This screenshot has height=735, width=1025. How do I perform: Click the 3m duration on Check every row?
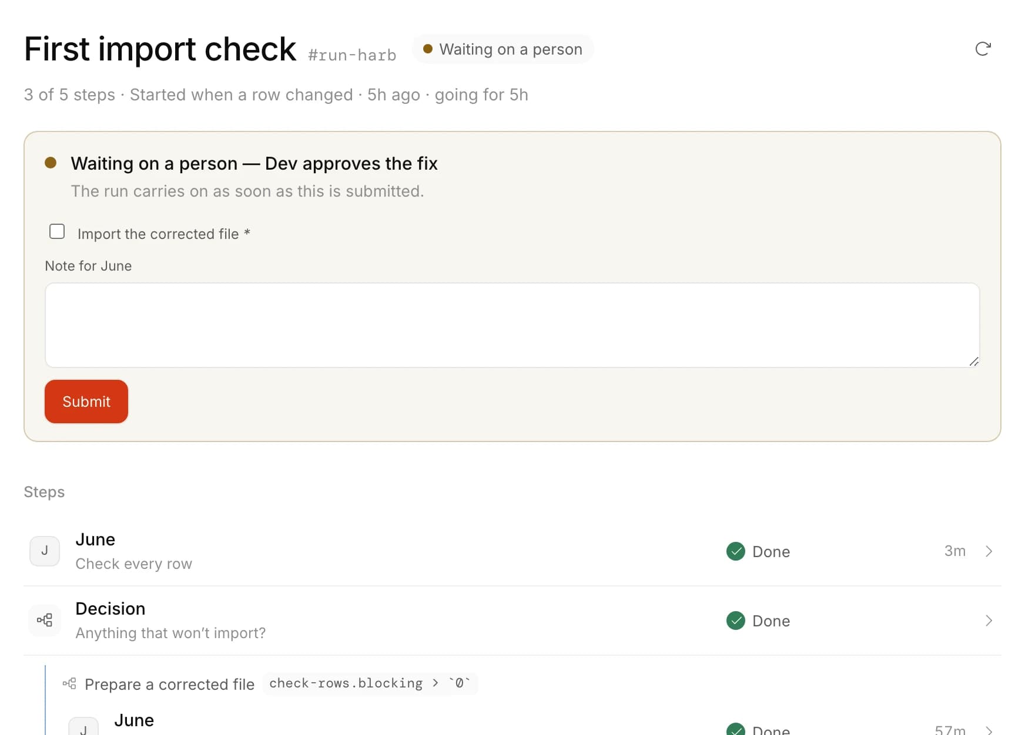point(954,551)
